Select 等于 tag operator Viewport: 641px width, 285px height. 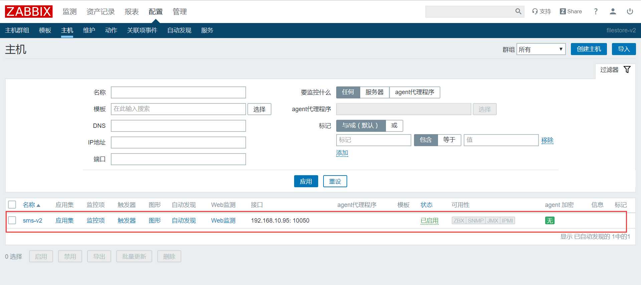pos(449,140)
